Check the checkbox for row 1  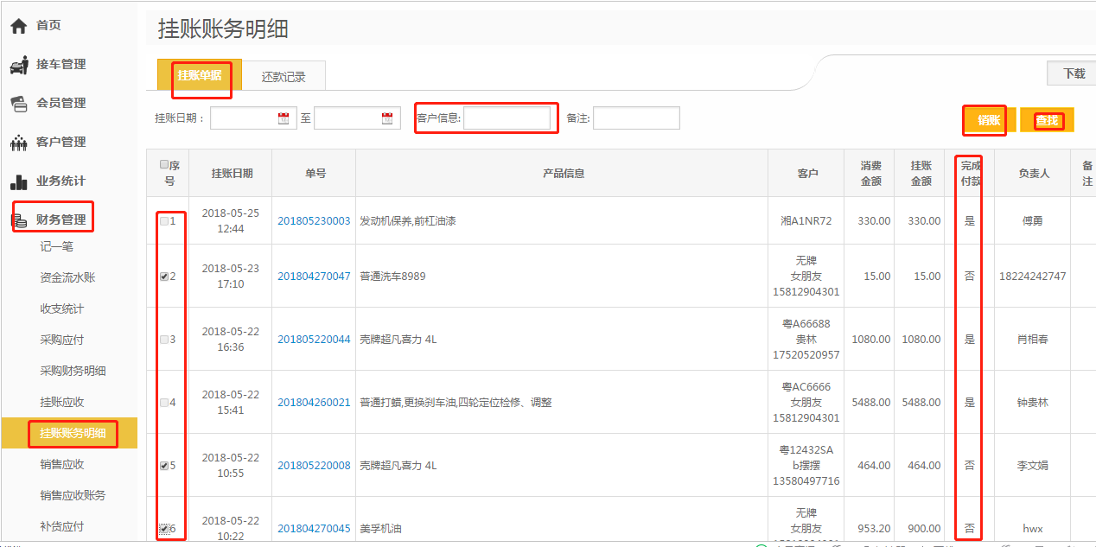164,221
